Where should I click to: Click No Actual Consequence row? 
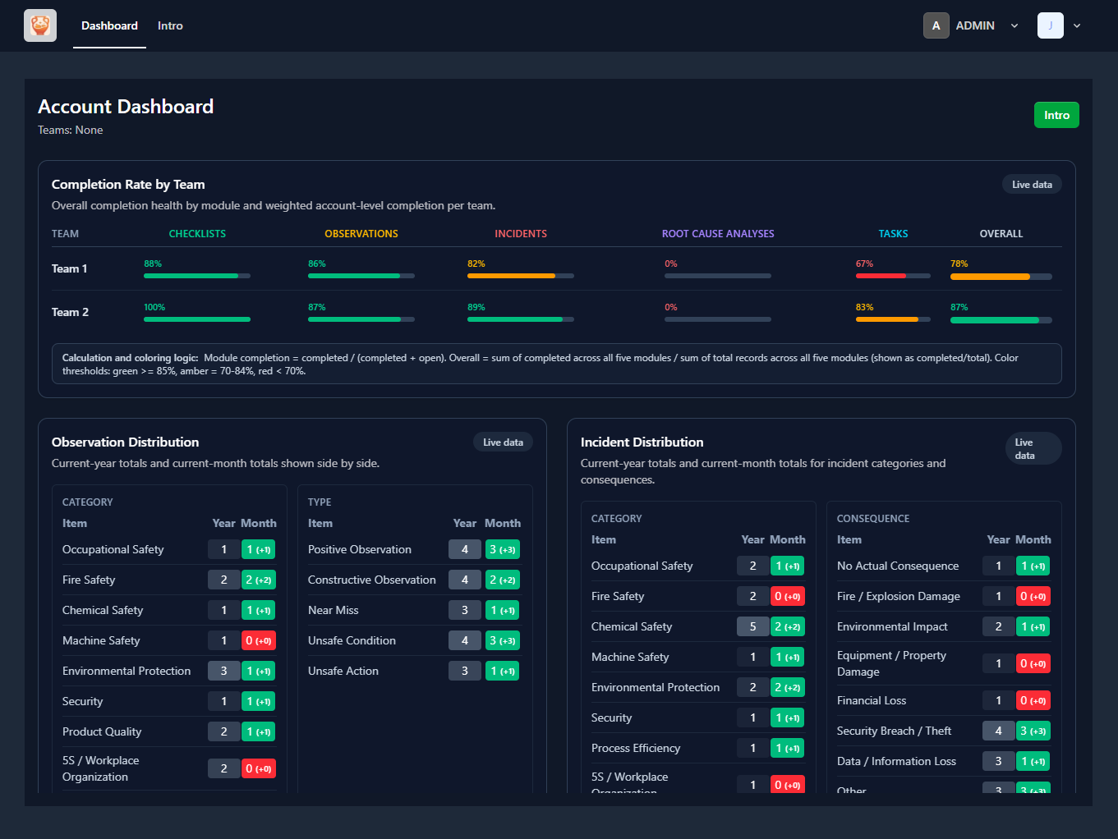pyautogui.click(x=944, y=566)
